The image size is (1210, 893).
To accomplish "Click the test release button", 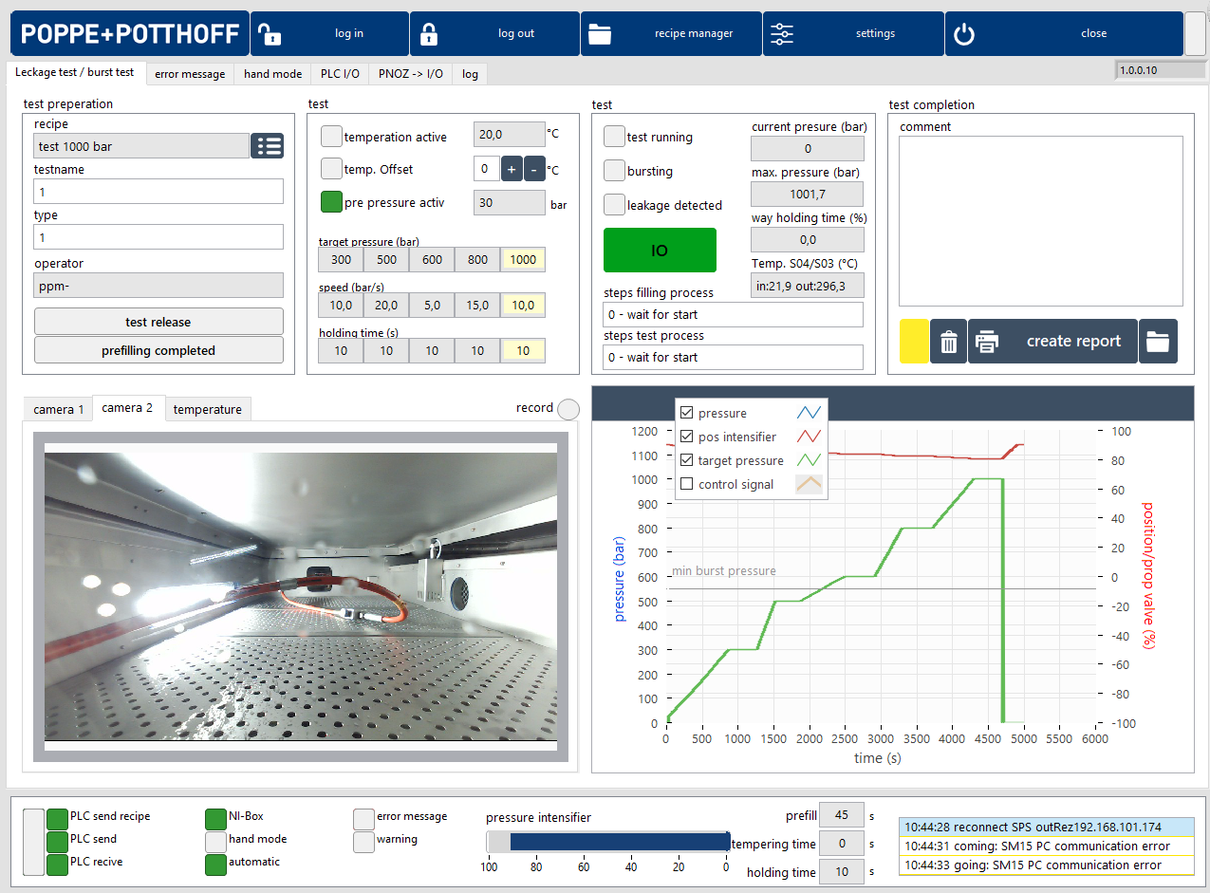I will [x=158, y=322].
